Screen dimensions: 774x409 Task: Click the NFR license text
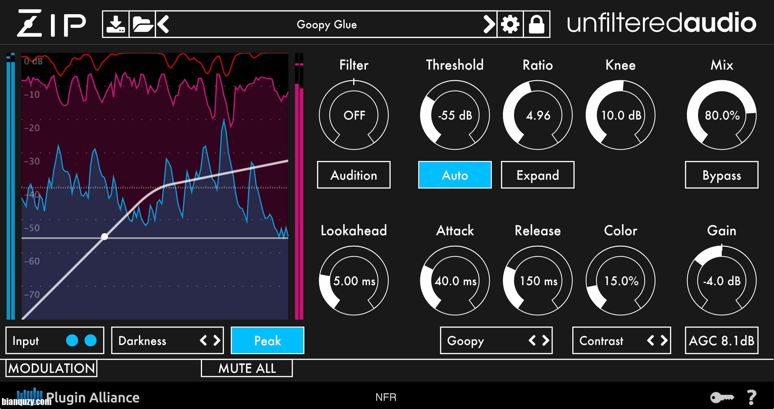386,397
